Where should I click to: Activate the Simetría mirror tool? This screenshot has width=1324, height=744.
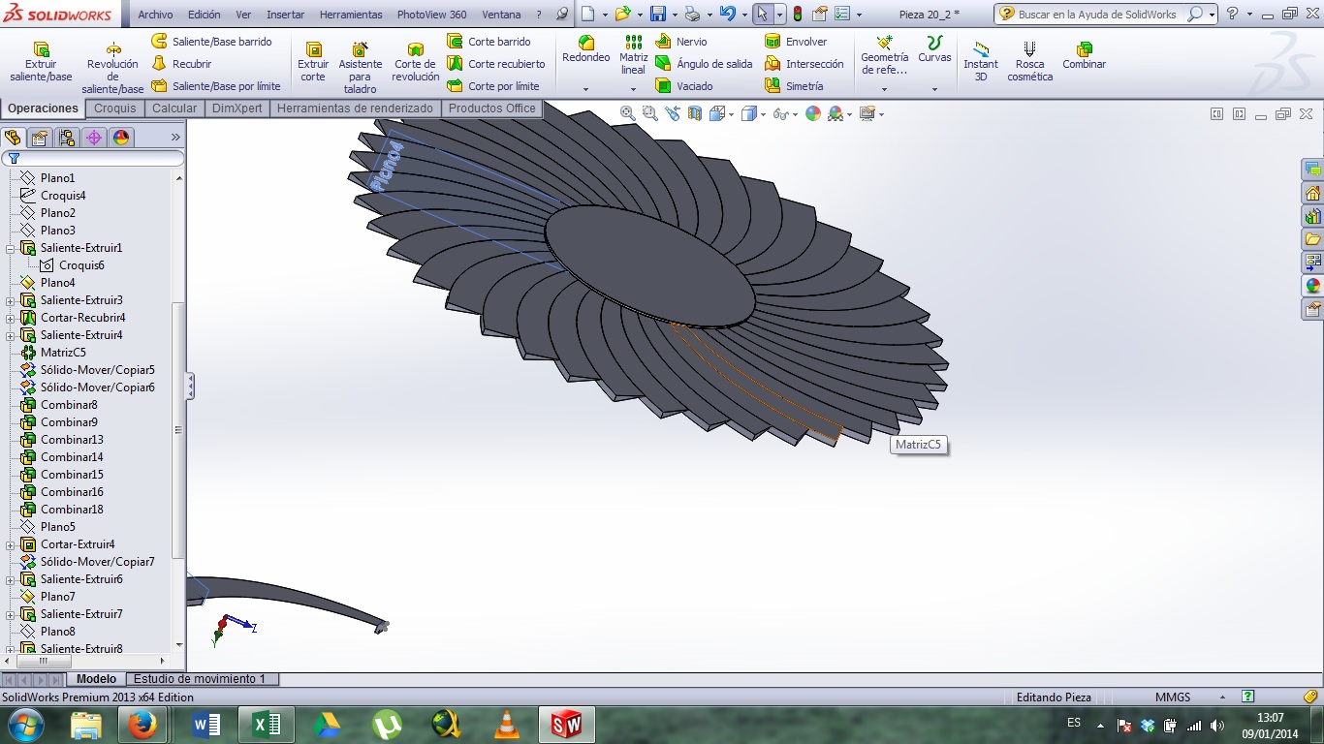tap(794, 86)
